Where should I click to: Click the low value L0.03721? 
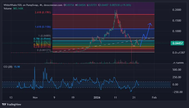pos(92,5)
